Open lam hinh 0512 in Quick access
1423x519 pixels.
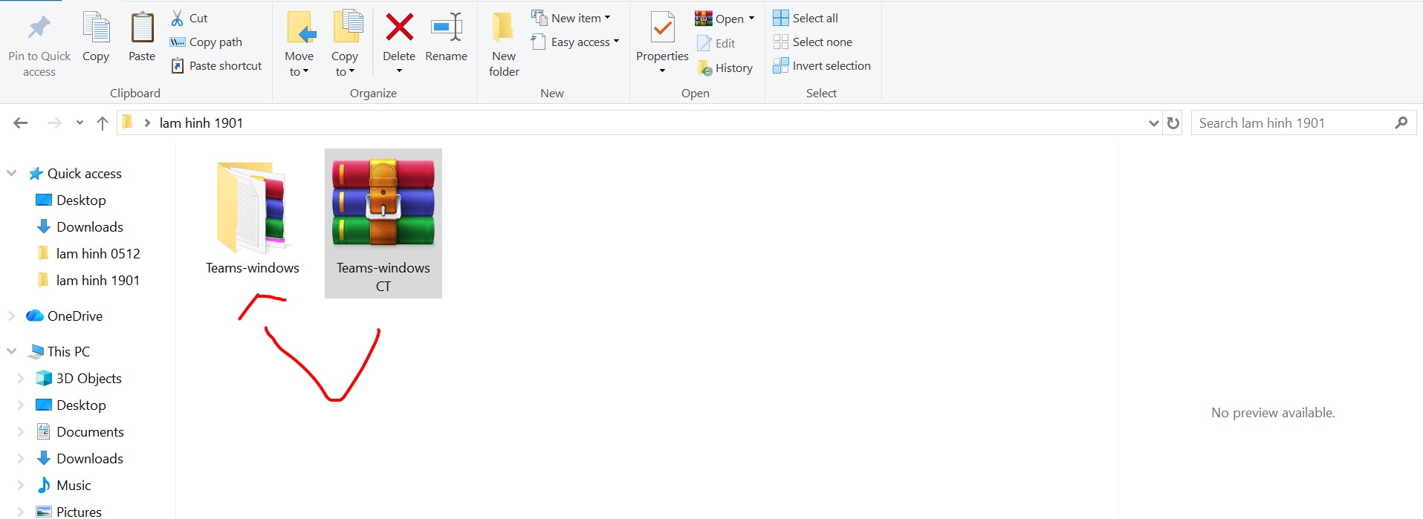click(97, 253)
